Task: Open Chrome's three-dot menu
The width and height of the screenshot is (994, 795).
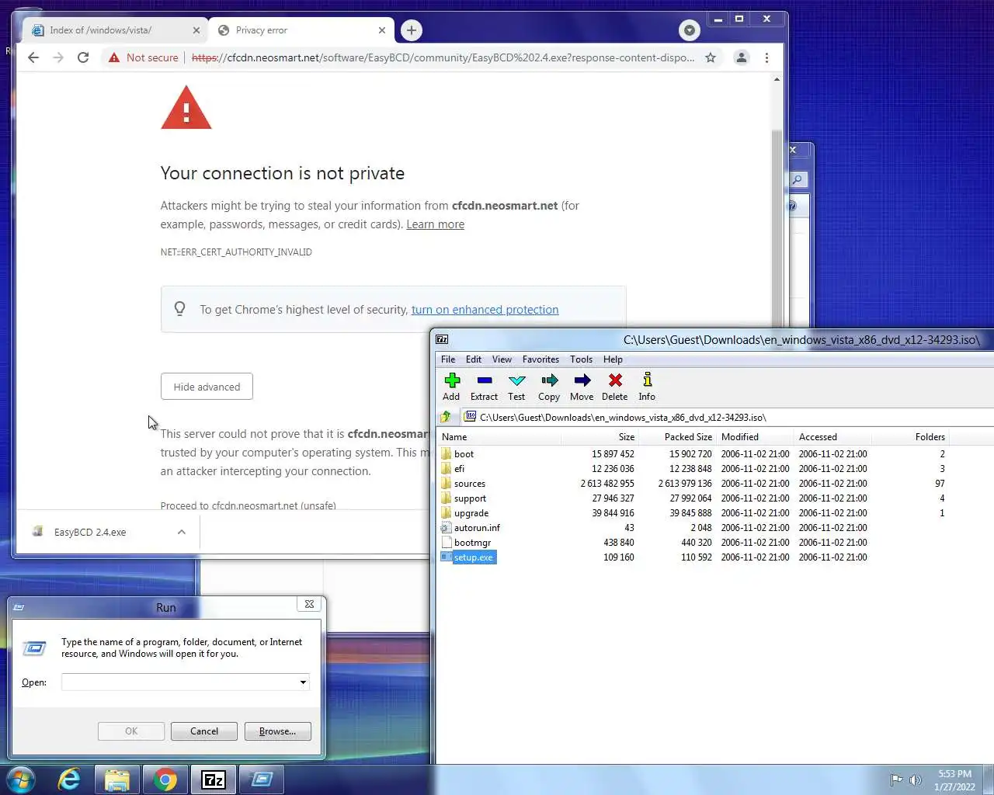Action: point(766,57)
